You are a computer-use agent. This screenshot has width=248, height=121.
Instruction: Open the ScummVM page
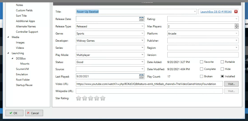pyautogui.click(x=22, y=69)
